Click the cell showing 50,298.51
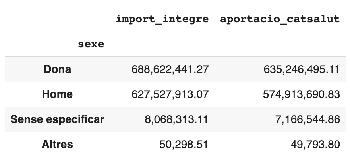The height and width of the screenshot is (158, 350). point(184,144)
